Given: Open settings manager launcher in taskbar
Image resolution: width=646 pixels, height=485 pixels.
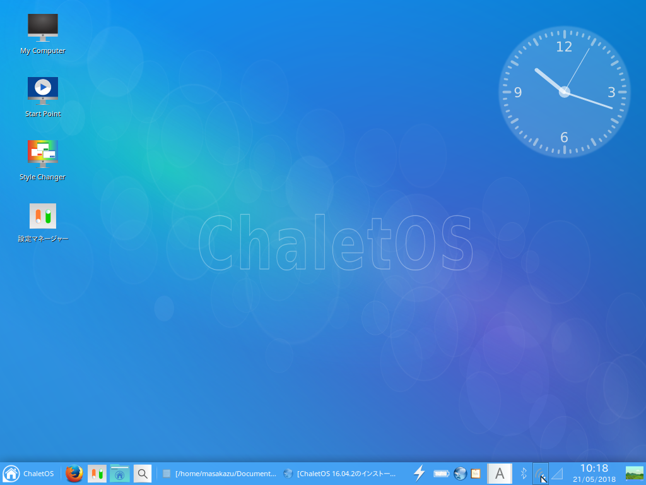Looking at the screenshot, I should [97, 474].
